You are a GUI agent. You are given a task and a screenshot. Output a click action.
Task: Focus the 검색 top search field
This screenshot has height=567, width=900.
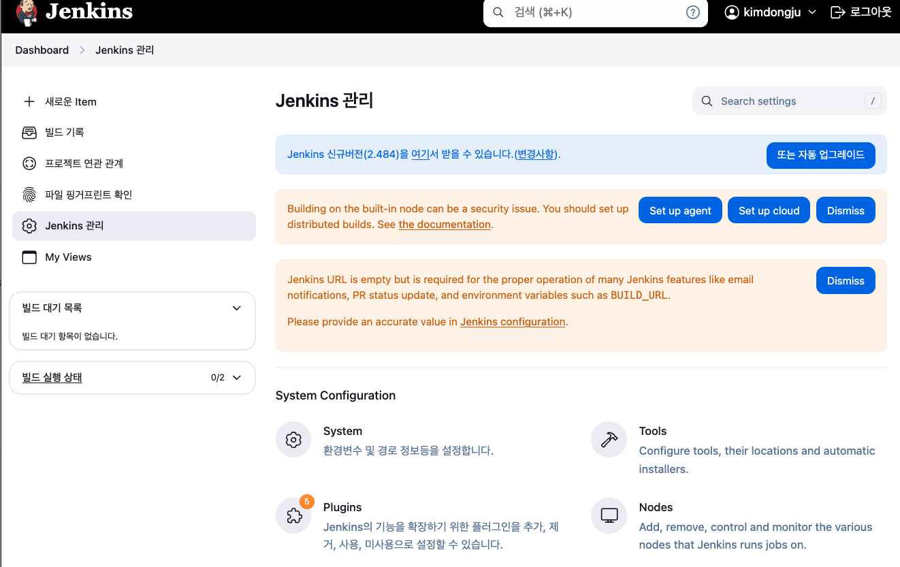click(x=596, y=12)
